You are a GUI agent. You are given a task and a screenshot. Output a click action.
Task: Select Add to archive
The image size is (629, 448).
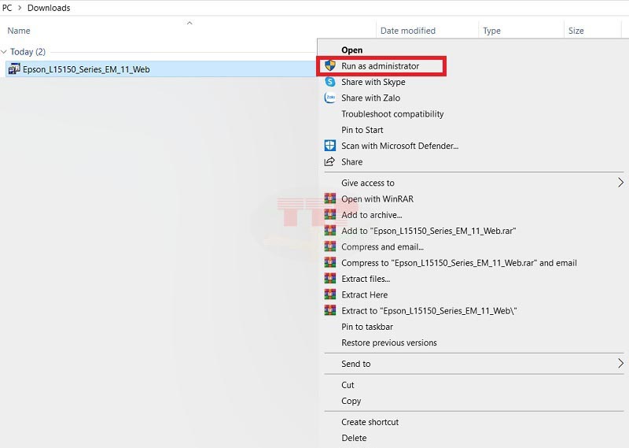(371, 215)
